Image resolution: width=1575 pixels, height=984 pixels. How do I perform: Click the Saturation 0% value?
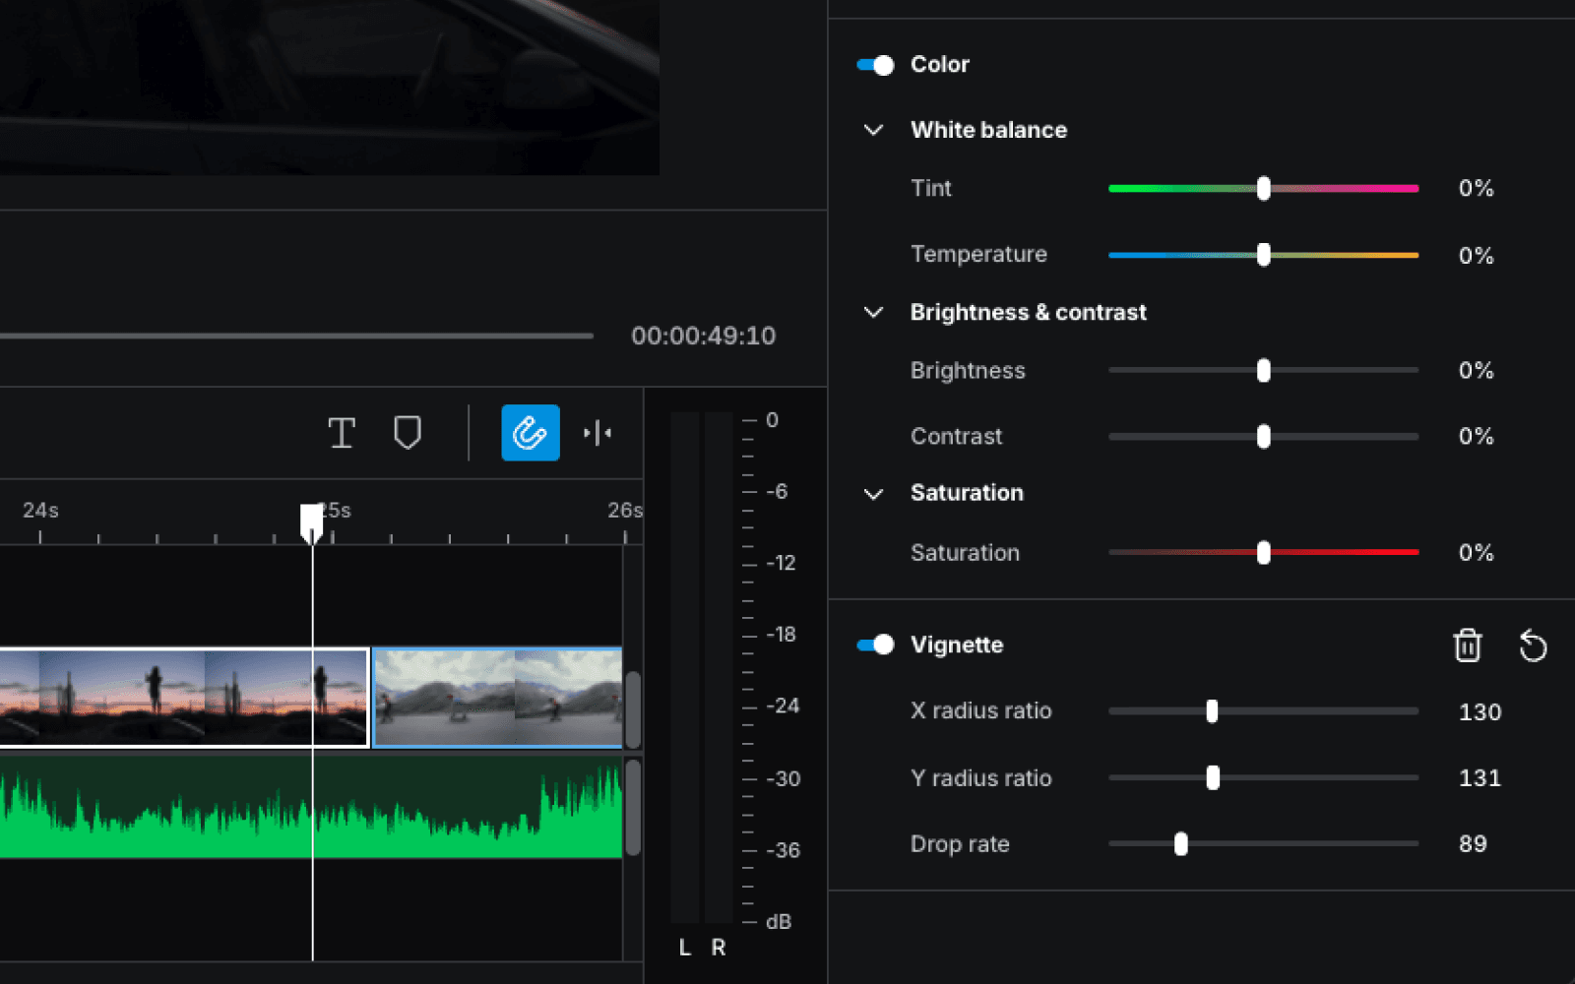[x=1476, y=552]
